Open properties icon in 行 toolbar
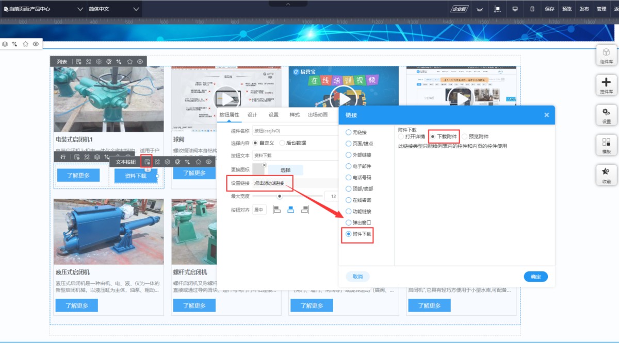 point(76,157)
